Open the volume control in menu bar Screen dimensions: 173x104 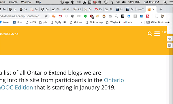pos(124,2)
